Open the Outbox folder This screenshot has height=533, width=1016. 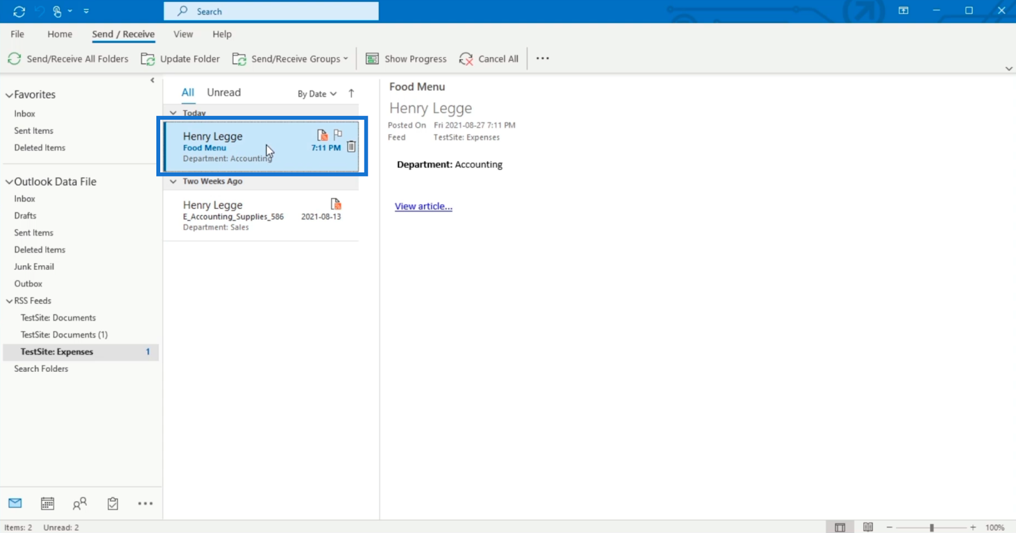pos(28,284)
